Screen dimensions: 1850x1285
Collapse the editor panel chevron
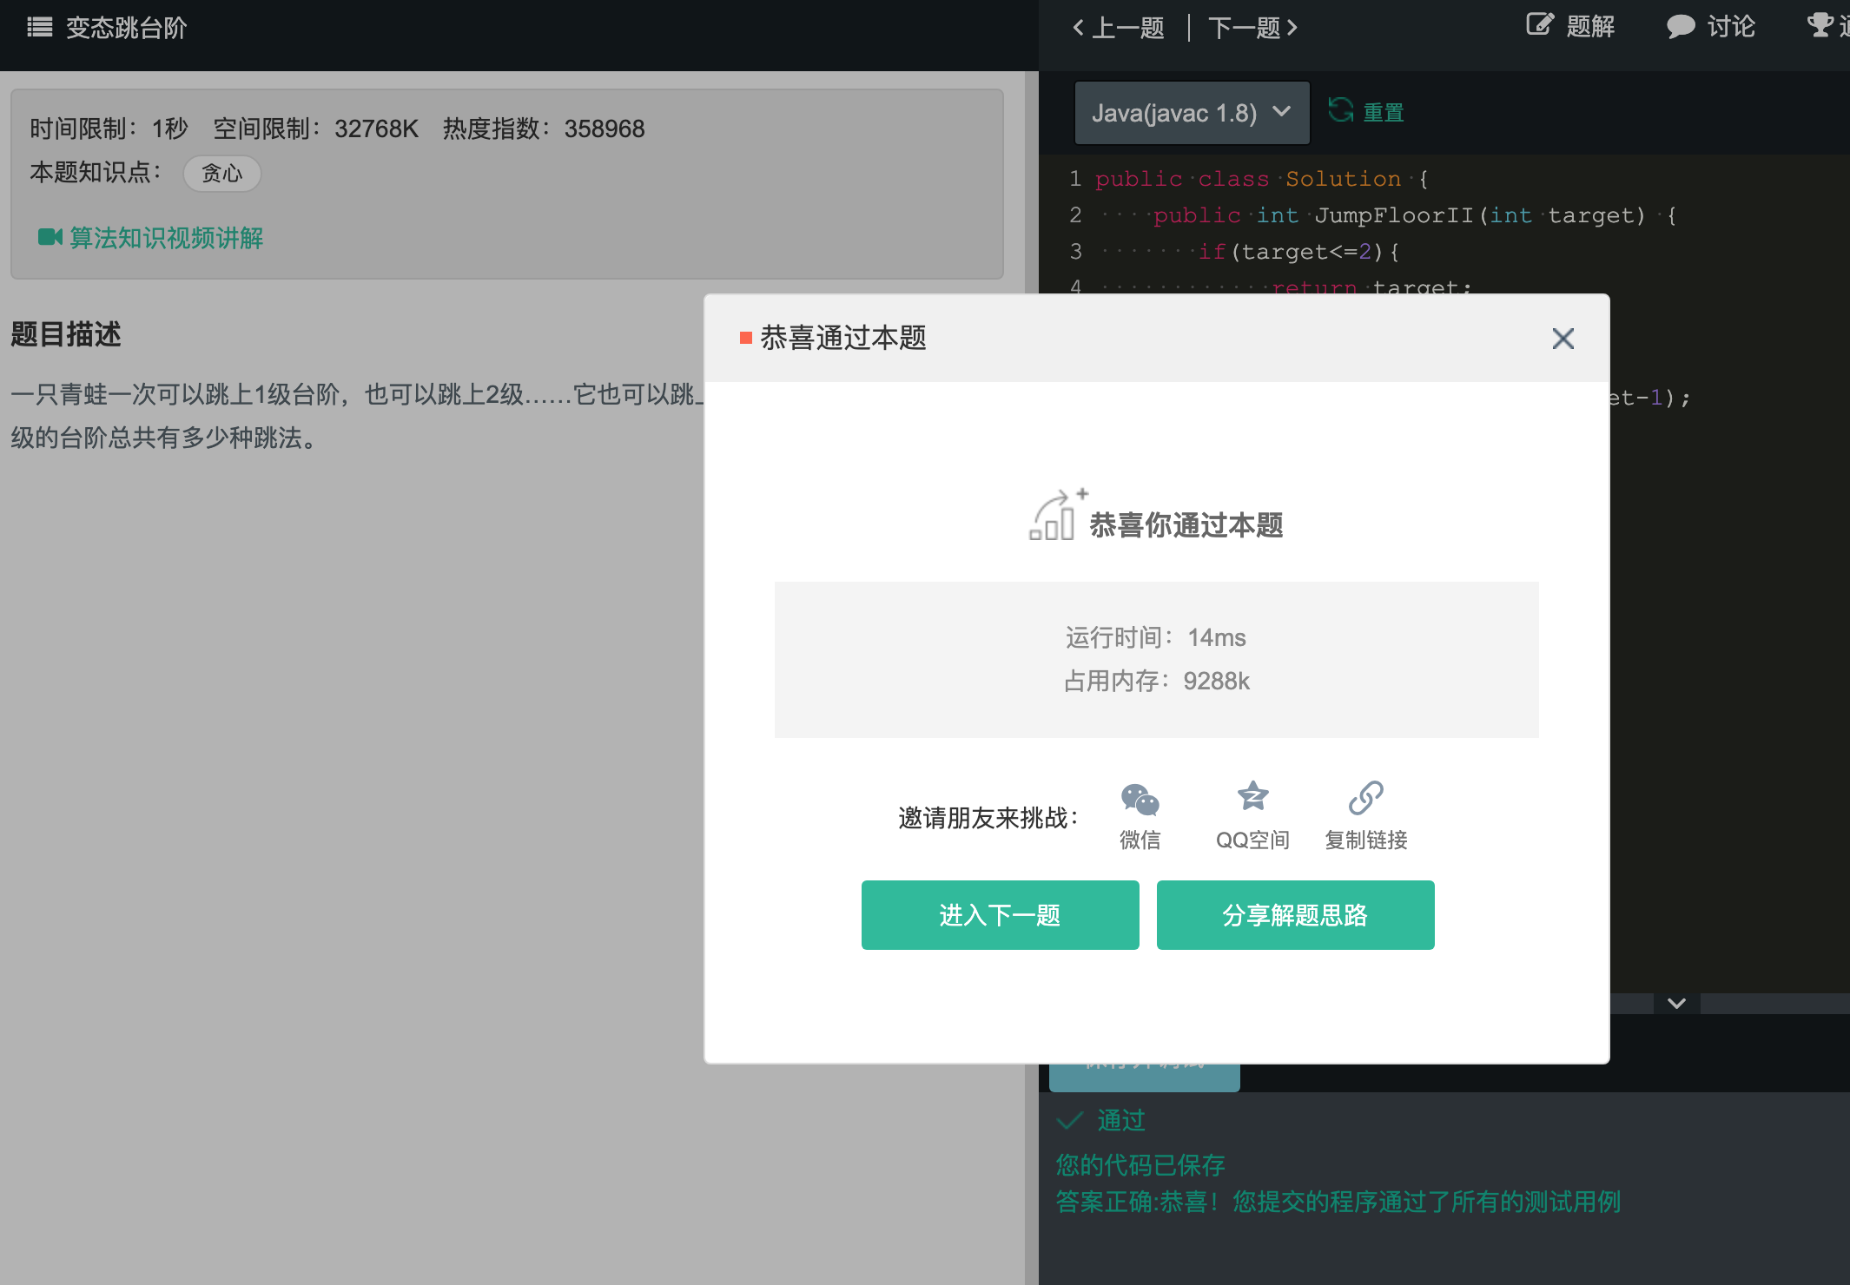coord(1676,1004)
